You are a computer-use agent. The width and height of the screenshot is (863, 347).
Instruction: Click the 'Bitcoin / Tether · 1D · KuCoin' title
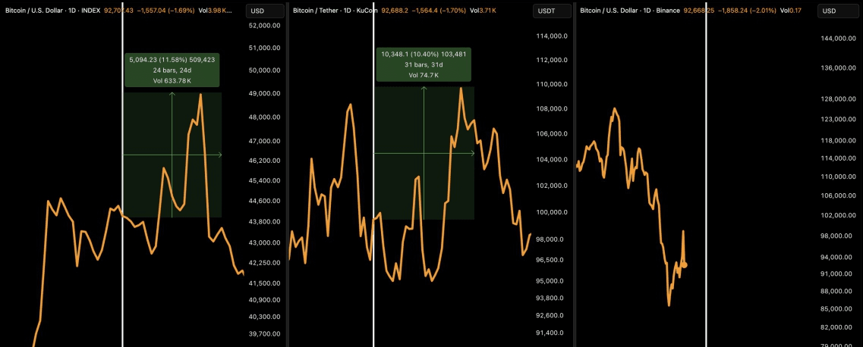[335, 11]
